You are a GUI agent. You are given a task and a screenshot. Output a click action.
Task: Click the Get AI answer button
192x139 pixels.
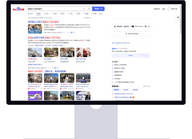pyautogui.click(x=131, y=33)
